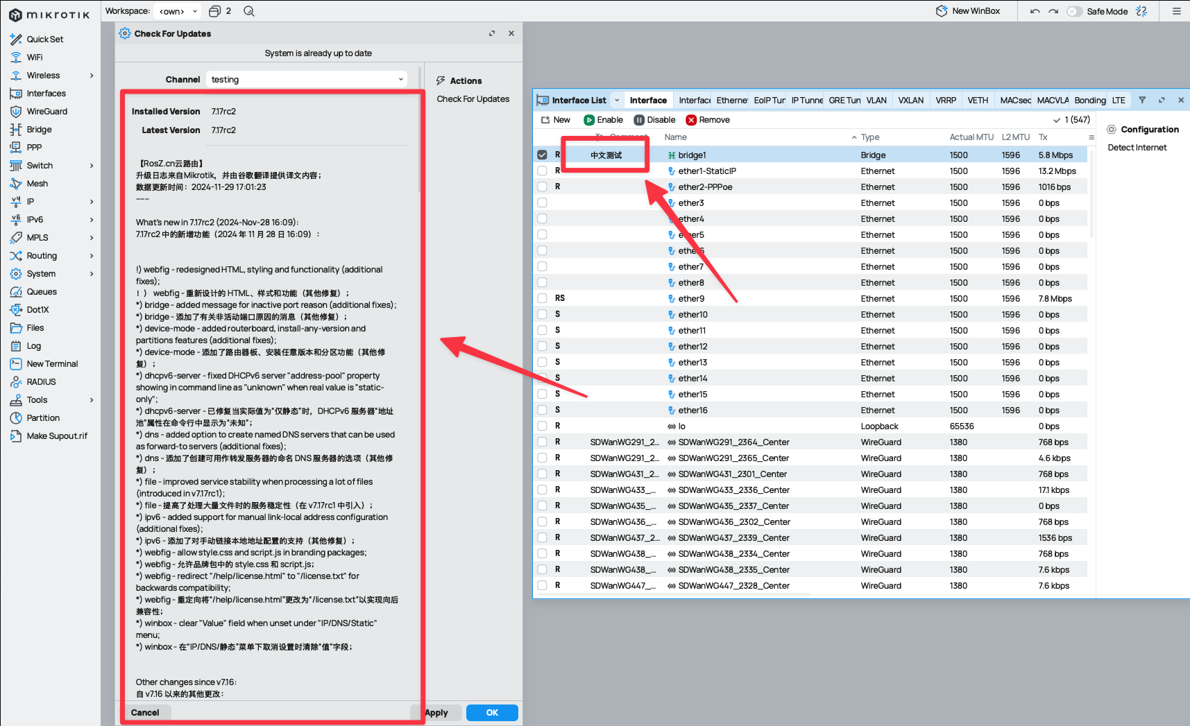Expand the IPv6 submenu
The height and width of the screenshot is (726, 1190).
tap(92, 220)
